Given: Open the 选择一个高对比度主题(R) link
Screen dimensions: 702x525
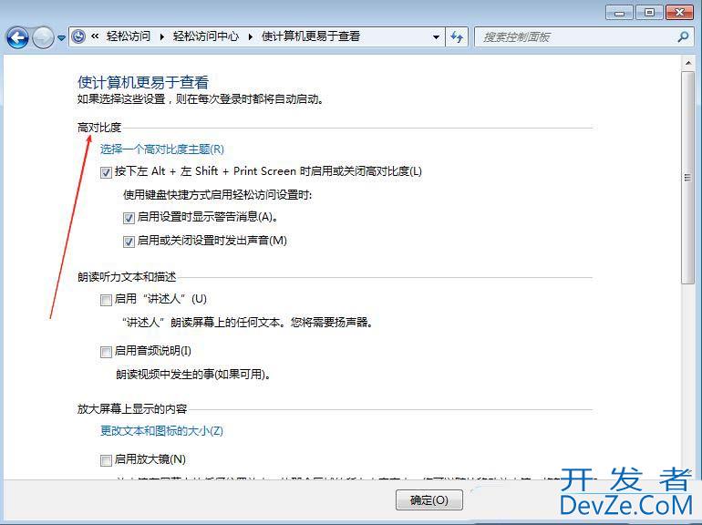Looking at the screenshot, I should (162, 149).
